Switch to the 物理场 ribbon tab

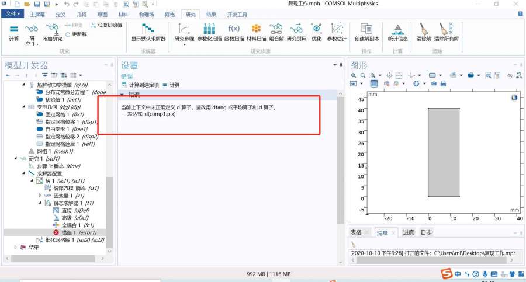[146, 13]
